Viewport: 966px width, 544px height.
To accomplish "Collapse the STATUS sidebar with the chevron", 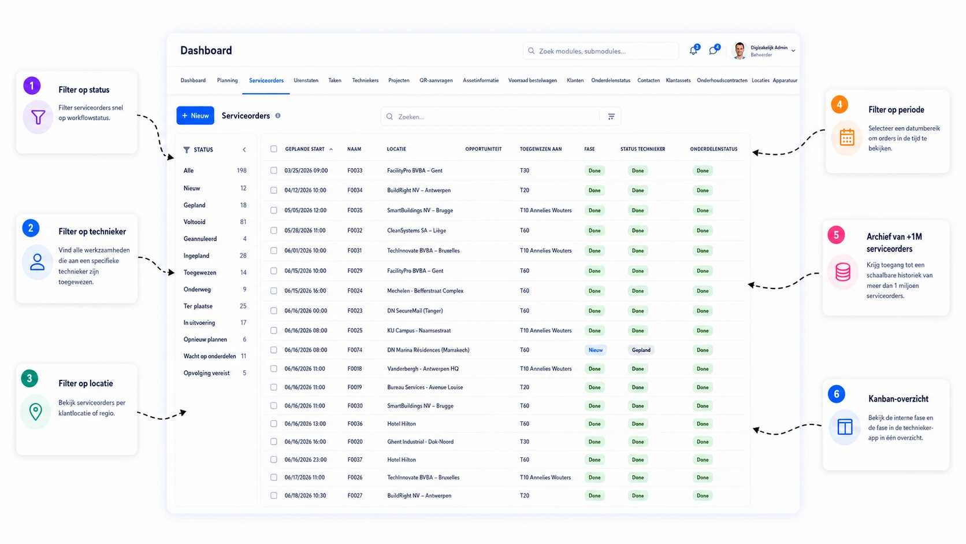I will coord(244,150).
